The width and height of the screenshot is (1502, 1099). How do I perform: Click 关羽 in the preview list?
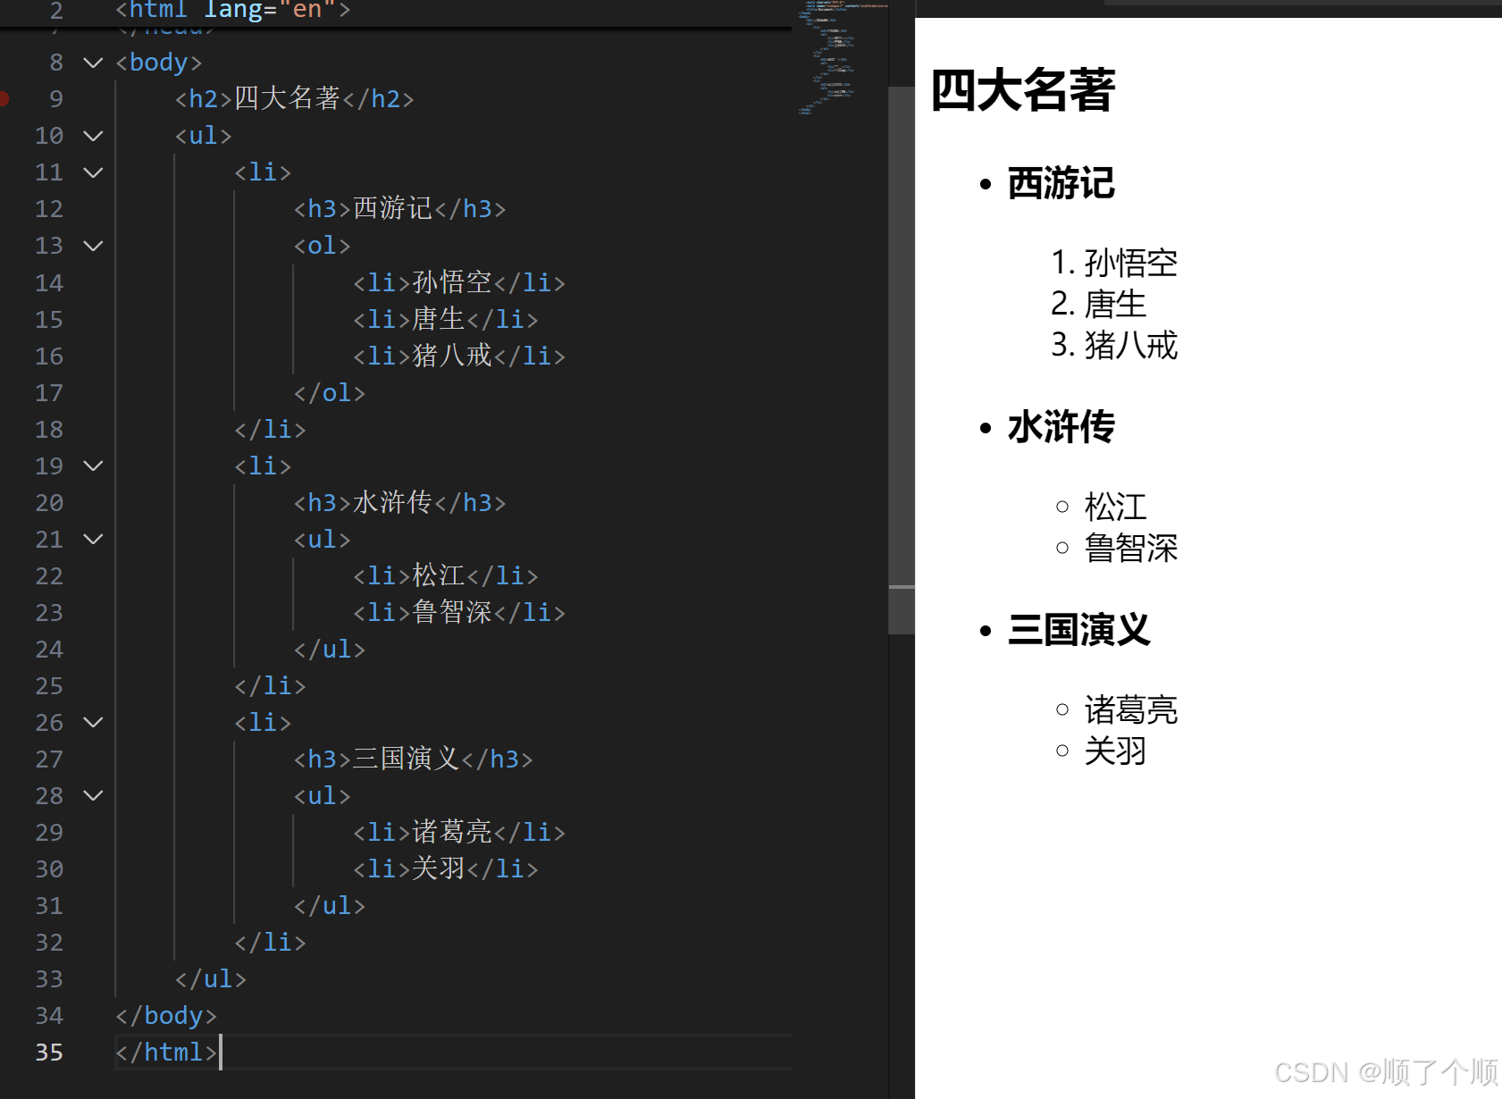coord(1115,751)
